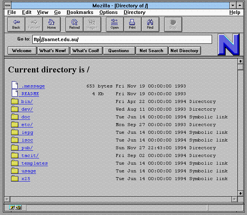Image resolution: width=247 pixels, height=215 pixels.
Task: Click folder icon next to dev/
Action: 15,109
